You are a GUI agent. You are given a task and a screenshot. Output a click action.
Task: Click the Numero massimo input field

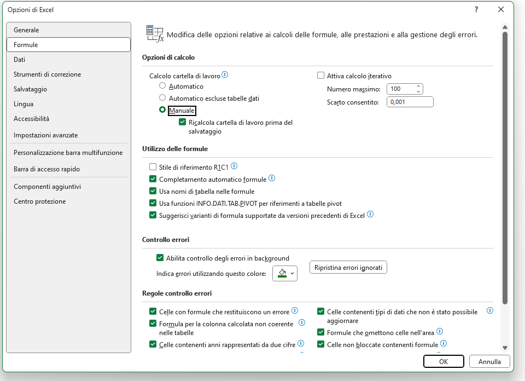click(x=401, y=89)
